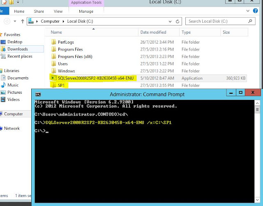The image size is (263, 206).
Task: Open Pictures library in navigation pane
Action: click(x=15, y=93)
